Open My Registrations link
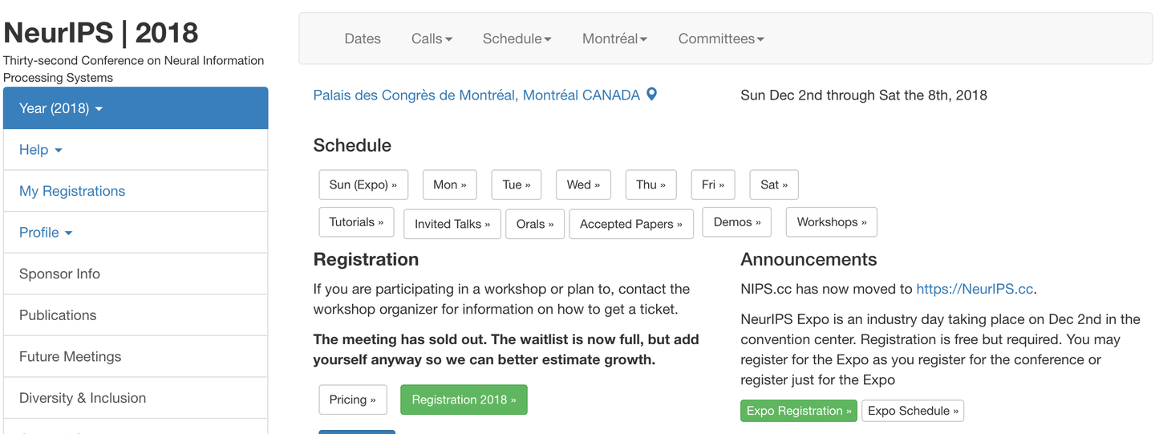The width and height of the screenshot is (1155, 434). click(x=72, y=191)
